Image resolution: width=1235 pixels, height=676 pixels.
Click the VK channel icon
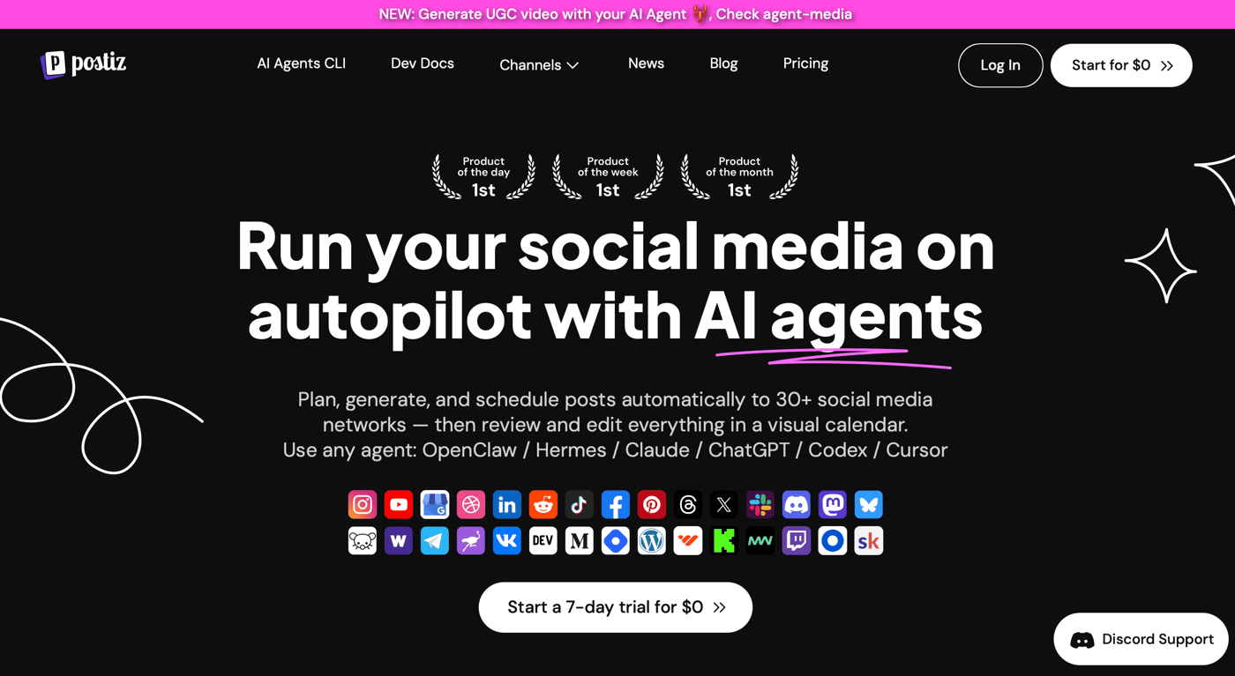click(507, 540)
